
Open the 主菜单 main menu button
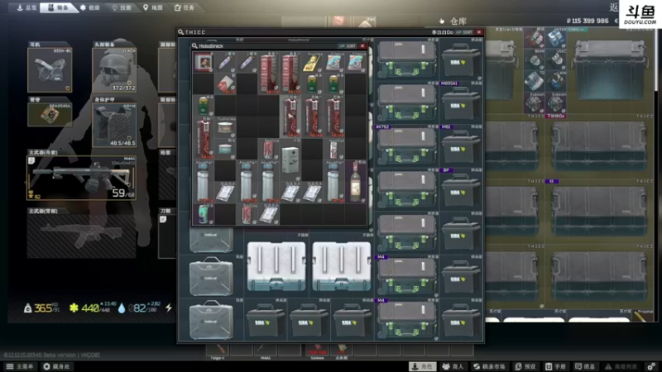[20, 366]
